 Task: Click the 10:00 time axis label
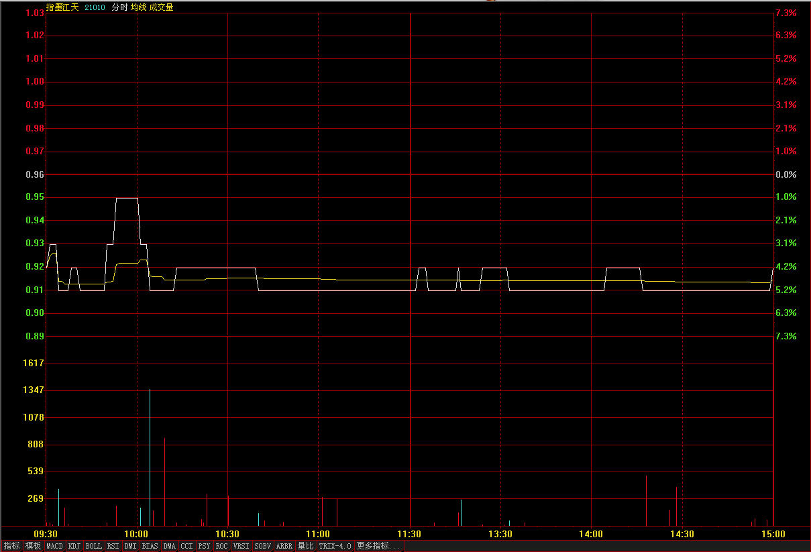tap(138, 534)
